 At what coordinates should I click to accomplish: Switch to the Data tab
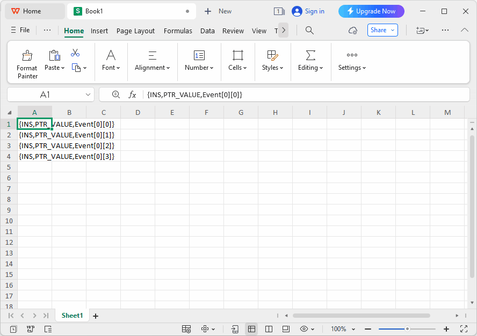(x=207, y=31)
